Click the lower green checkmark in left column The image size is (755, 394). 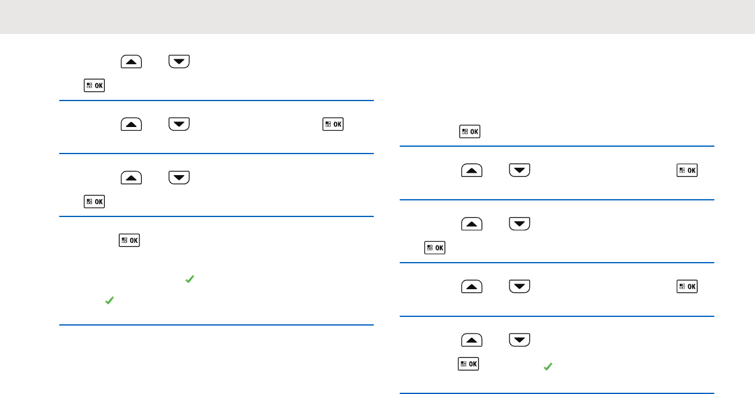(x=109, y=300)
